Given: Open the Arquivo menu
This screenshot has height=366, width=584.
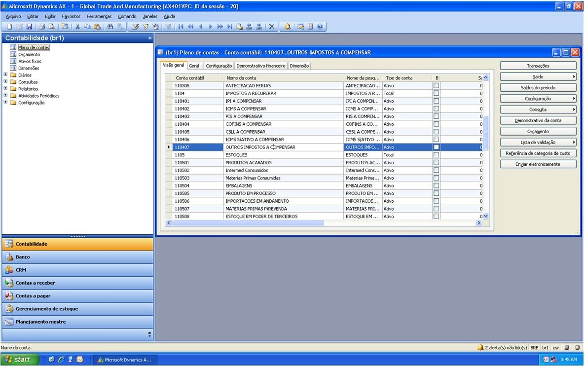Looking at the screenshot, I should pos(13,16).
